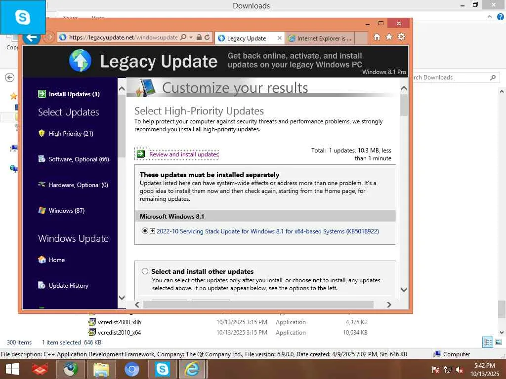506x379 pixels.
Task: Collapse the Explorer ribbon chevron
Action: tap(490, 17)
